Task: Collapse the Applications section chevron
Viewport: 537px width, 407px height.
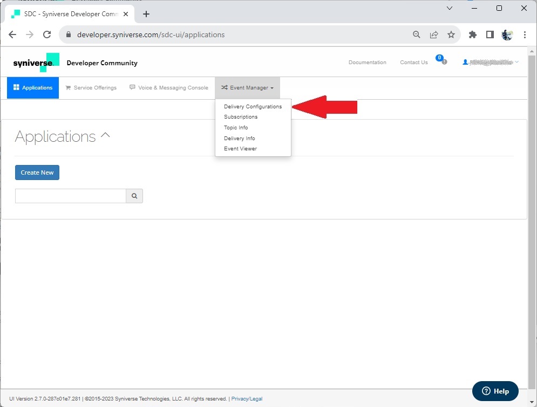Action: pos(105,135)
